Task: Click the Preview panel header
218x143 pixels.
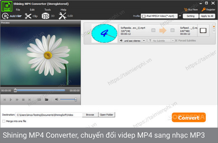Action: [x=40, y=23]
